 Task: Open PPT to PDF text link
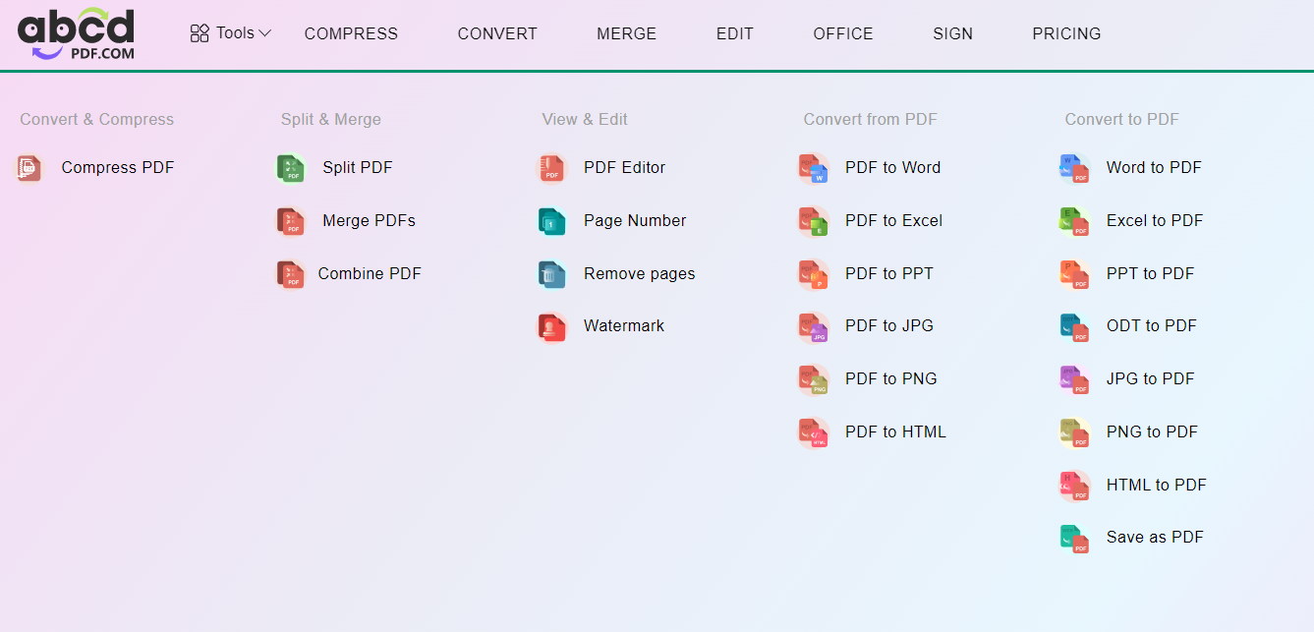[1150, 274]
